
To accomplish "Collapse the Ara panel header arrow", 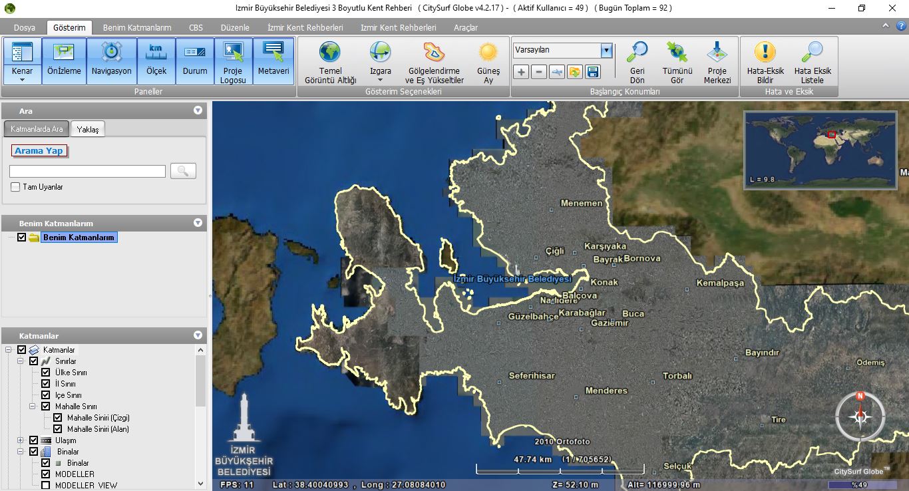I will [198, 110].
